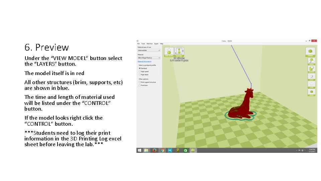Open the green store app on taskbar
Screen dimensions: 321x181
[185, 150]
